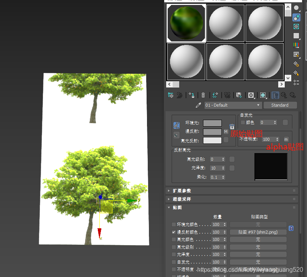Screen dimensions: 307x277
Task: Click the Make Material Copy icon
Action: [x=215, y=95]
